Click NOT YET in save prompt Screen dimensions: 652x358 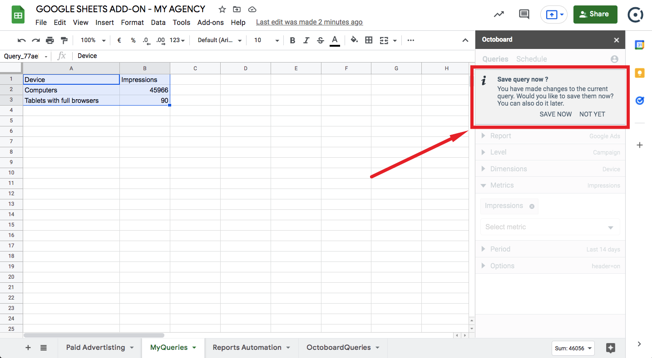click(x=592, y=114)
